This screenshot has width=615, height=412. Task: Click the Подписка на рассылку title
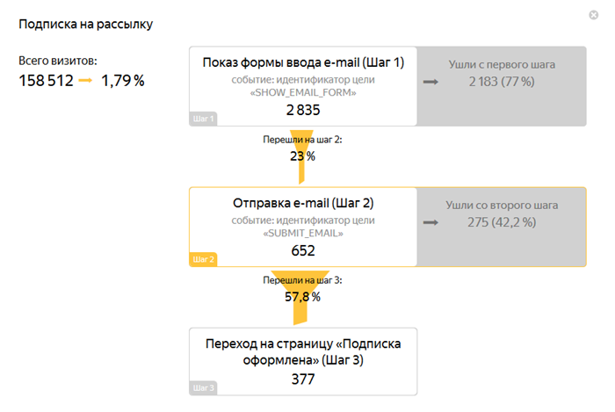(85, 25)
